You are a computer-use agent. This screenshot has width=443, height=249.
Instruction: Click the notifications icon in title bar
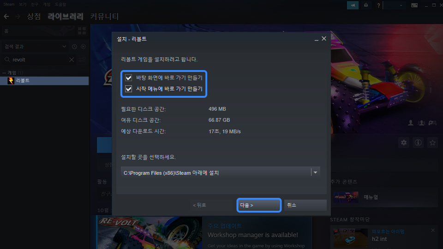(366, 5)
